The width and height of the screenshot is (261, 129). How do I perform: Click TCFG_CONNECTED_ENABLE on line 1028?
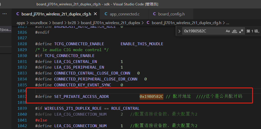pos(79,44)
